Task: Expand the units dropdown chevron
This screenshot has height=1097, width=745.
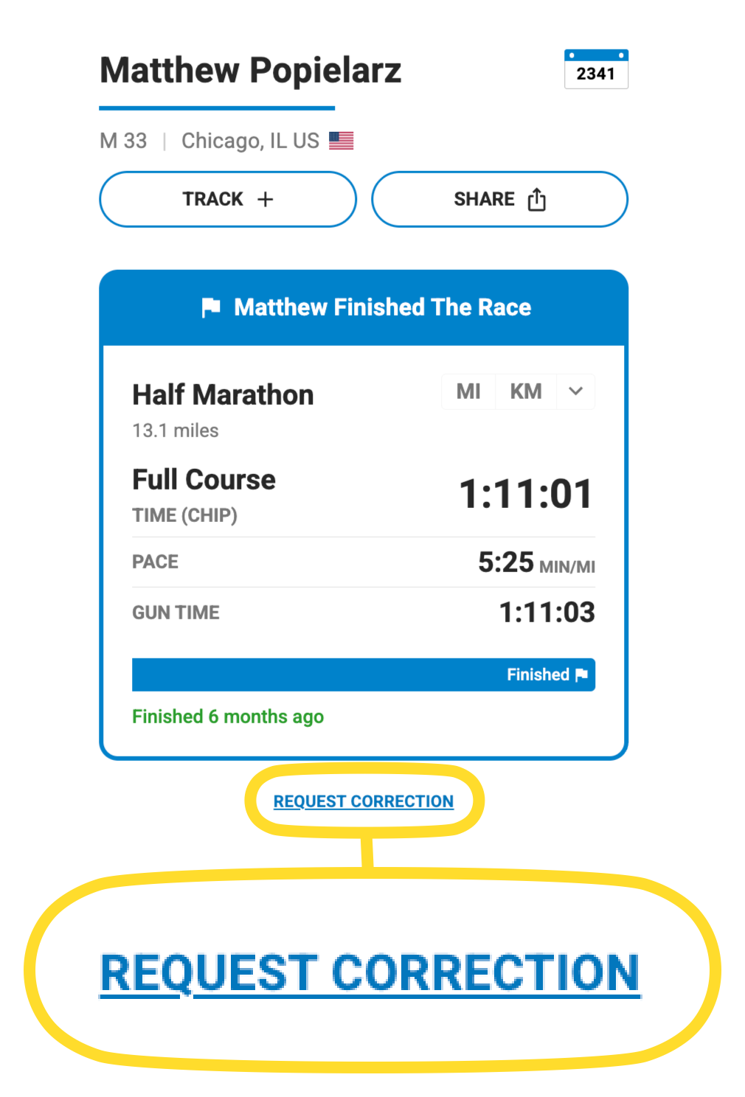Action: pos(575,391)
